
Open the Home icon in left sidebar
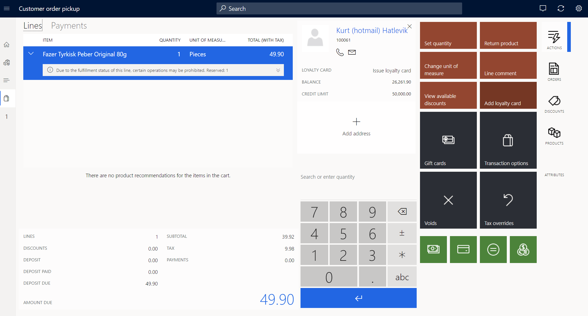(x=7, y=45)
